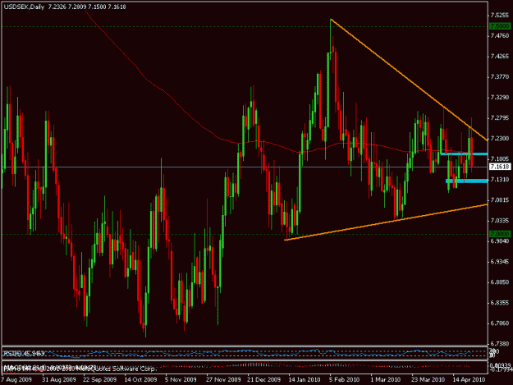The height and width of the screenshot is (385, 513).
Task: Click the 6.7860 price axis value
Action: coord(500,323)
